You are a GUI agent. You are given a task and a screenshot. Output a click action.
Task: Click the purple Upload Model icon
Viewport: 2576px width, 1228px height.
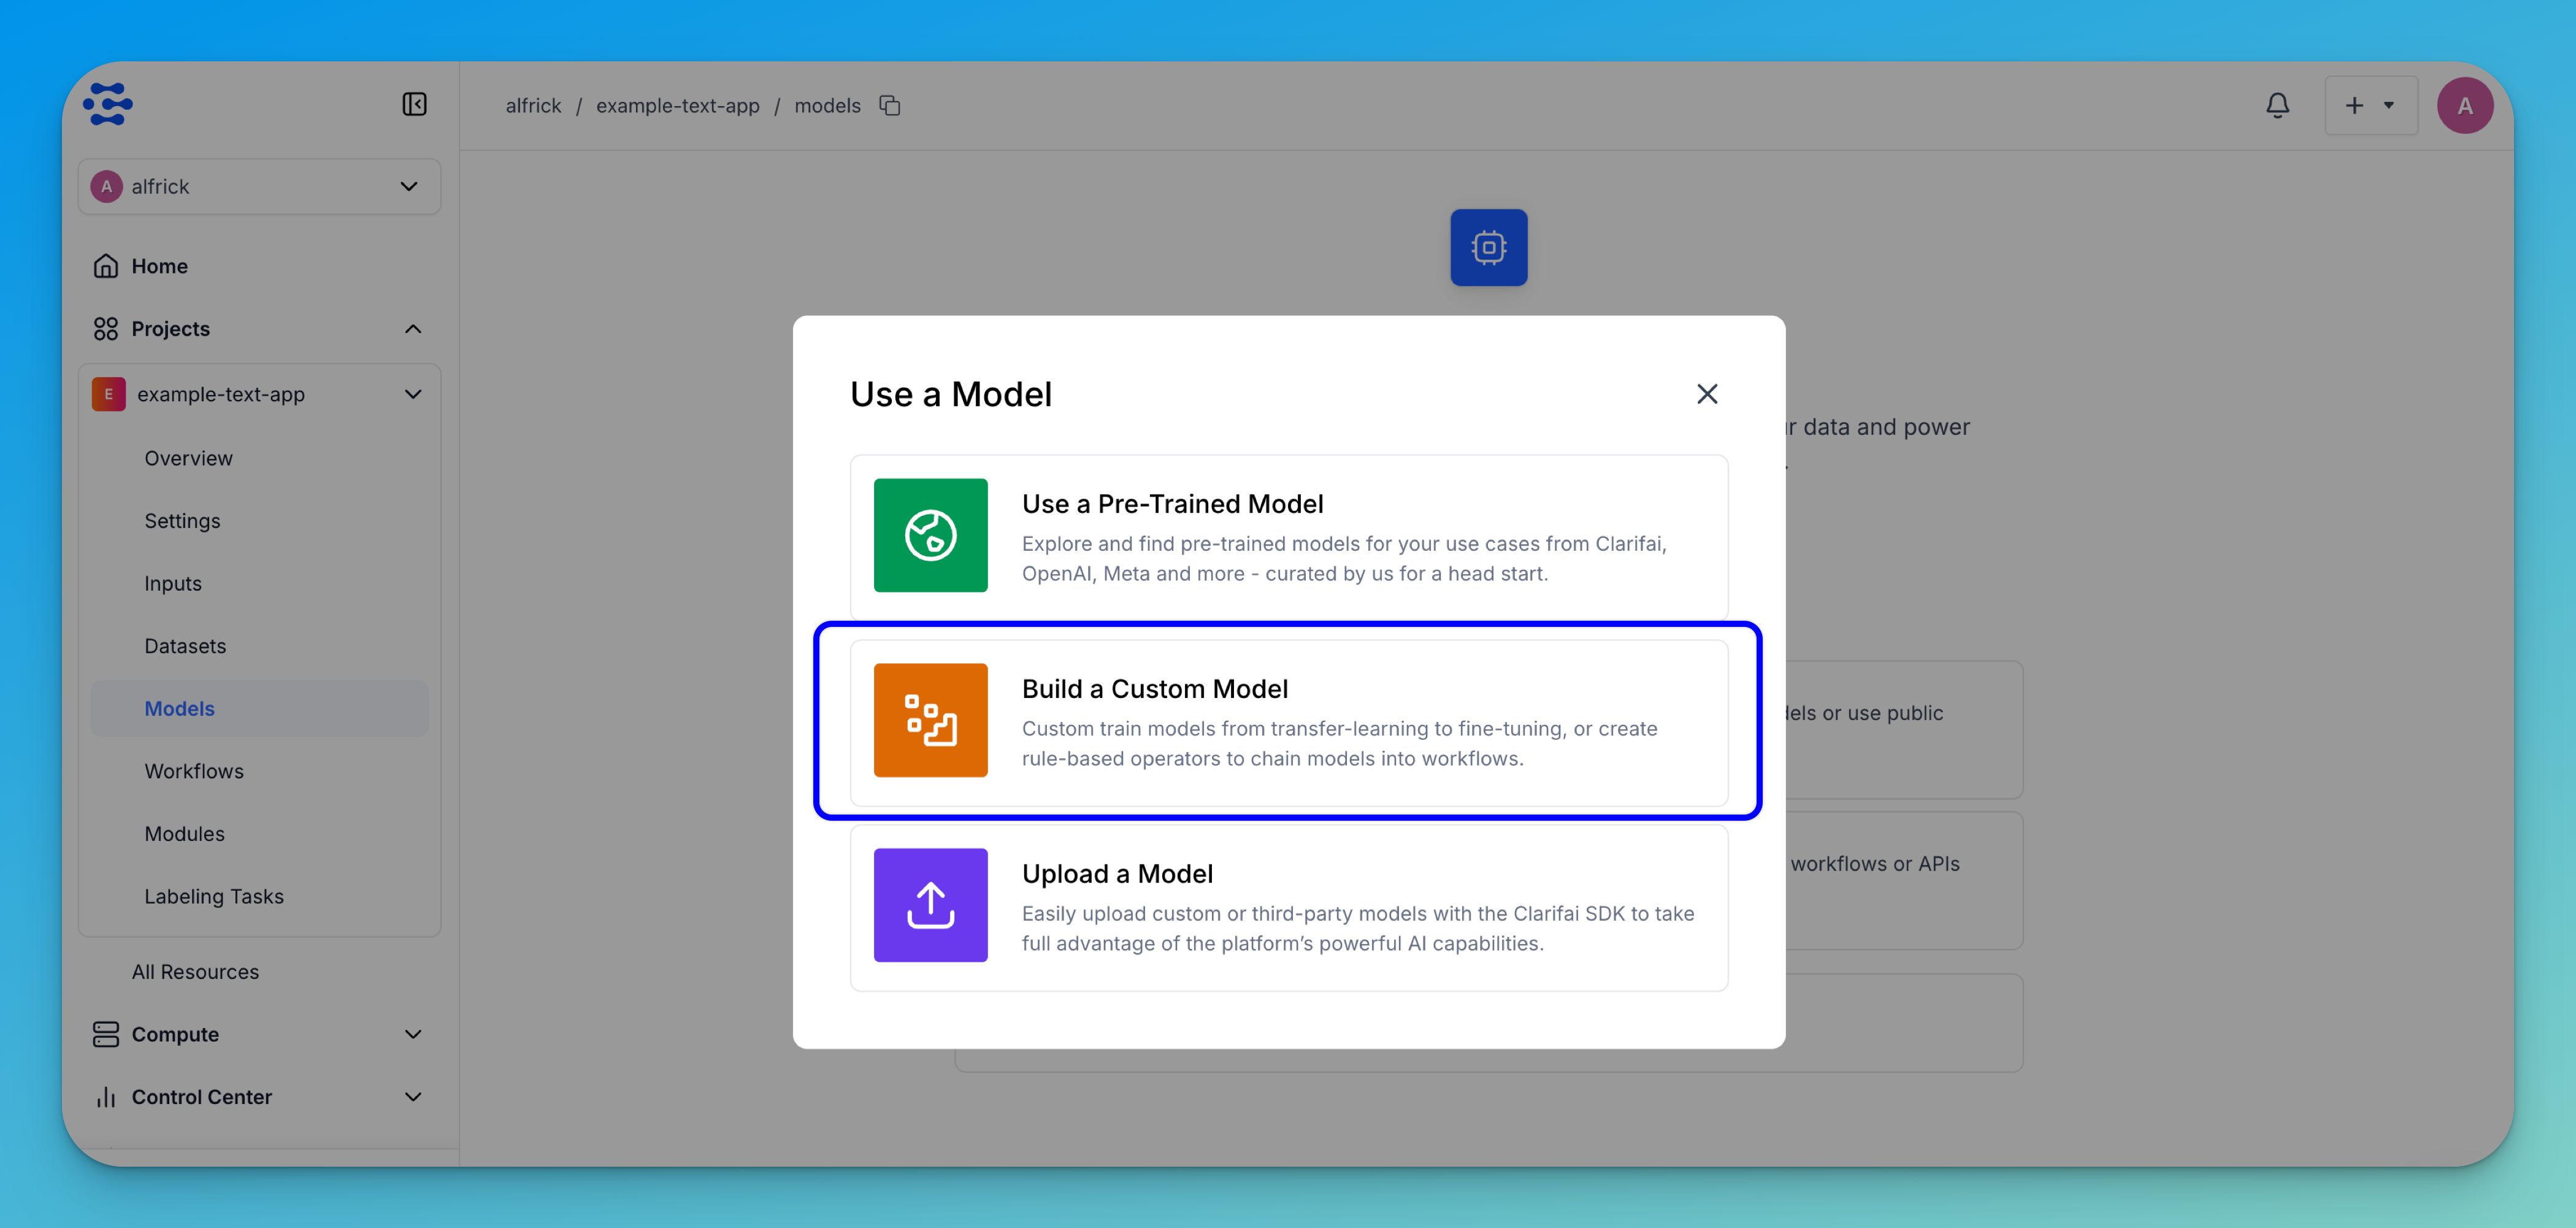(x=930, y=905)
